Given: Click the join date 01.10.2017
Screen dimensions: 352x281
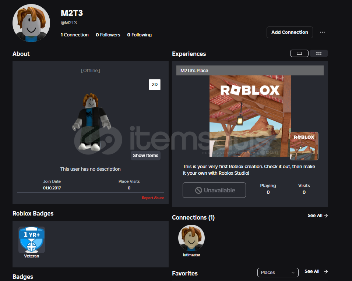Looking at the screenshot, I should pos(52,188).
